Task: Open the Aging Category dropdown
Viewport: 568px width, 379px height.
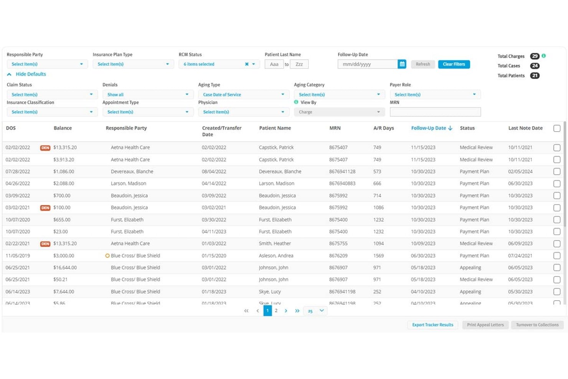Action: [x=339, y=94]
